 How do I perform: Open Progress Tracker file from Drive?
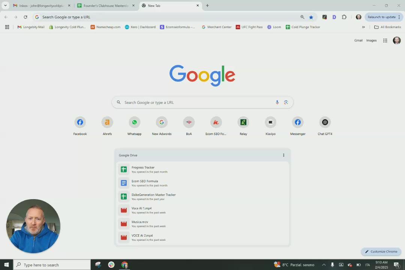tap(143, 168)
